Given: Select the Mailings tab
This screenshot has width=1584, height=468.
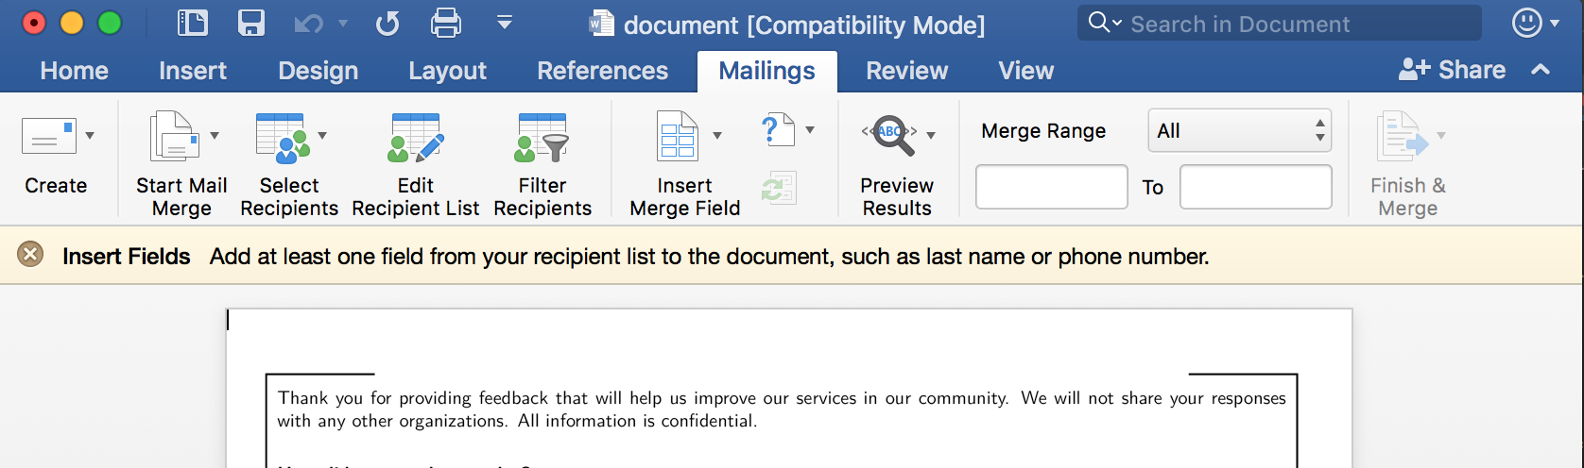Looking at the screenshot, I should point(767,71).
